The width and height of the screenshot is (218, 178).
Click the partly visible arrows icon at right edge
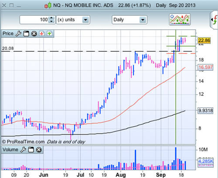tap(215, 20)
